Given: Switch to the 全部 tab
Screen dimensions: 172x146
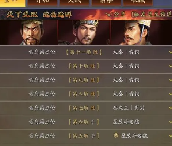Looking at the screenshot, I should click(12, 3).
